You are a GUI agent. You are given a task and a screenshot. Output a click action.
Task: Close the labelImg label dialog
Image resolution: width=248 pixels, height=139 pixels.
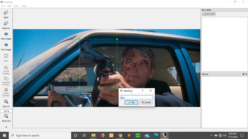[x=151, y=91]
